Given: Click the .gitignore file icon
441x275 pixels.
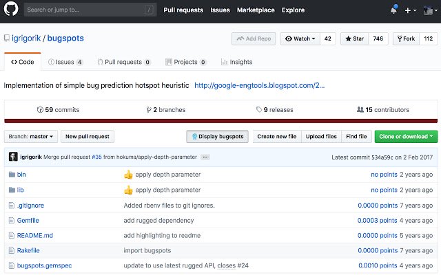Looking at the screenshot, I should pyautogui.click(x=12, y=206).
